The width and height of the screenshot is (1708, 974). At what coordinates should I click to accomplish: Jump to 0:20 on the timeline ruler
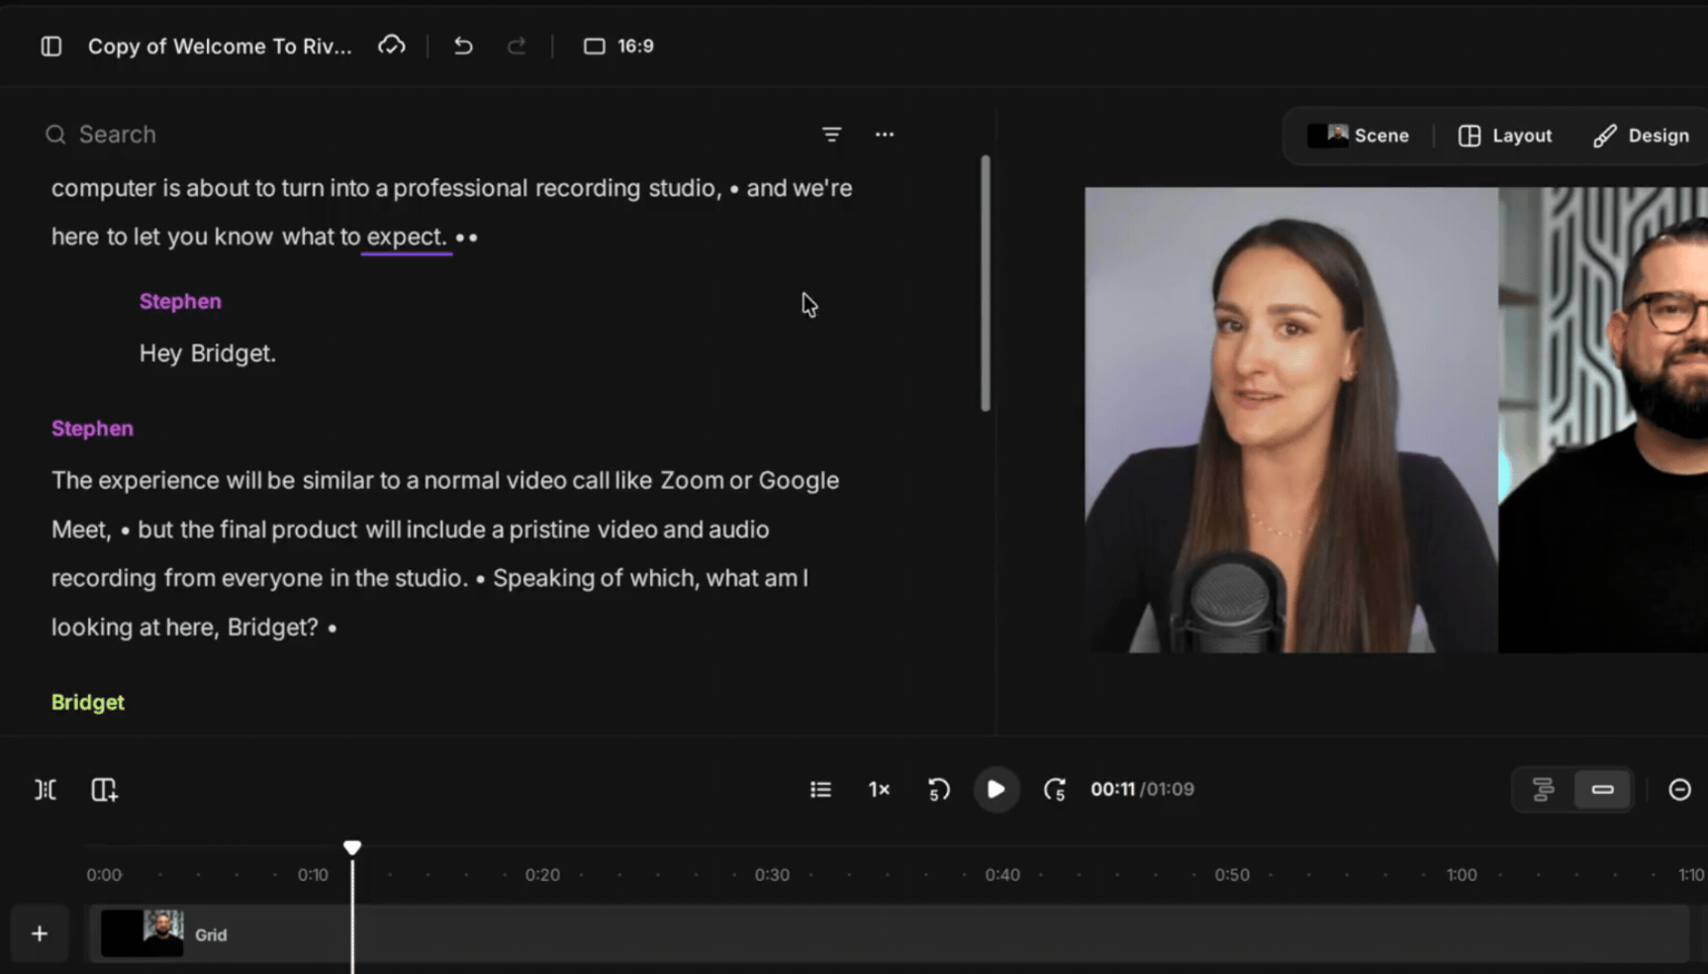point(542,875)
